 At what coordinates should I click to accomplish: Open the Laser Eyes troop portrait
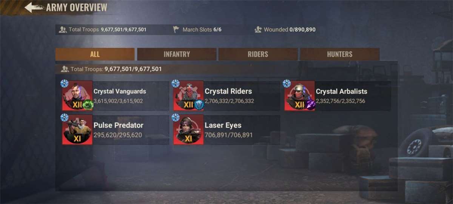[188, 130]
